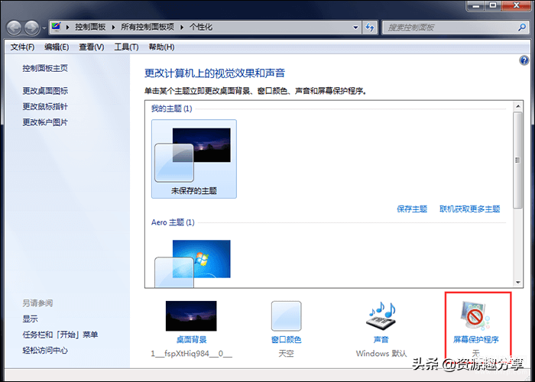Click the forward navigation arrow
Image resolution: width=535 pixels, height=382 pixels.
[x=32, y=28]
